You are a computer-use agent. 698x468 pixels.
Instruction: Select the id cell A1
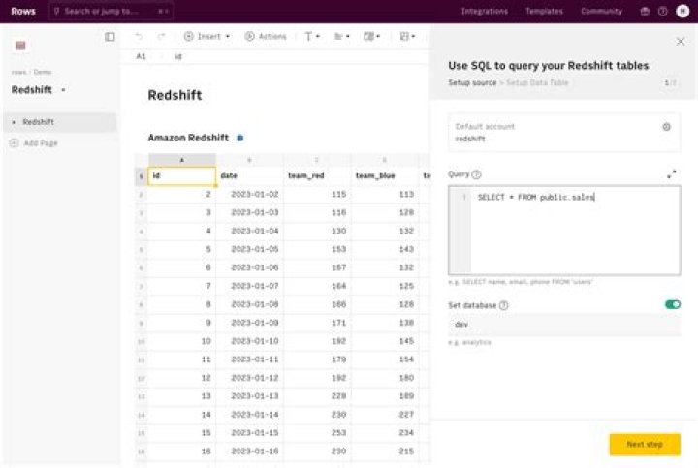point(182,176)
